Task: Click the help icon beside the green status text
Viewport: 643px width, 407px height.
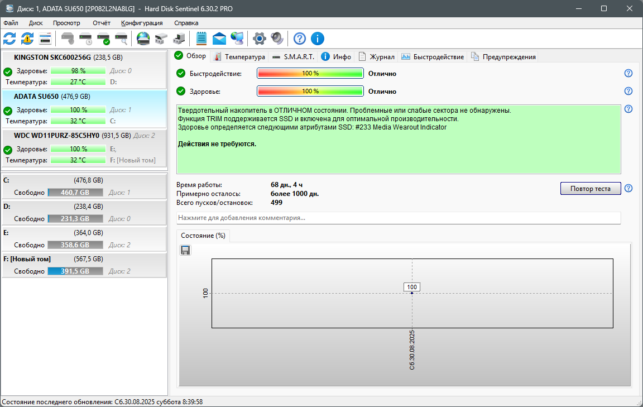Action: click(628, 109)
